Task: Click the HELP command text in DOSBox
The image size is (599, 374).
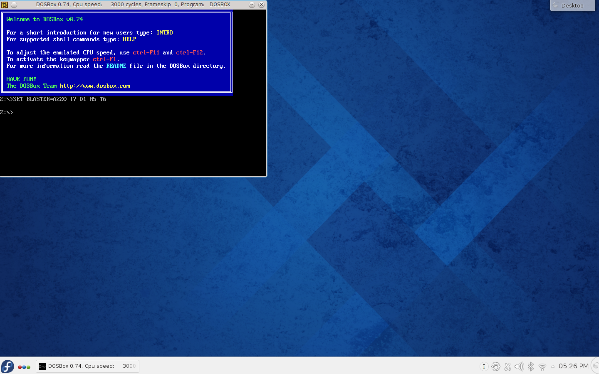Action: [129, 39]
